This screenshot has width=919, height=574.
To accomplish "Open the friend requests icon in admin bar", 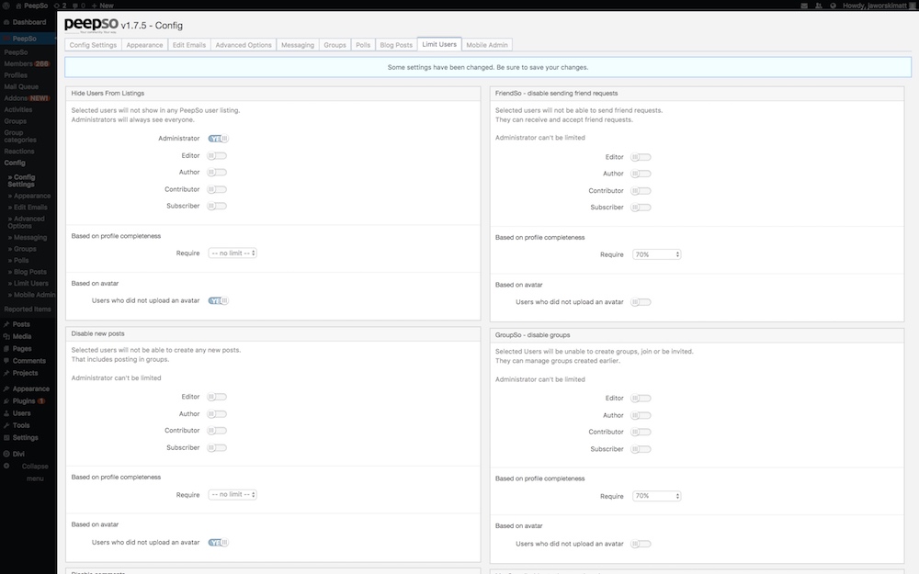I will point(818,6).
